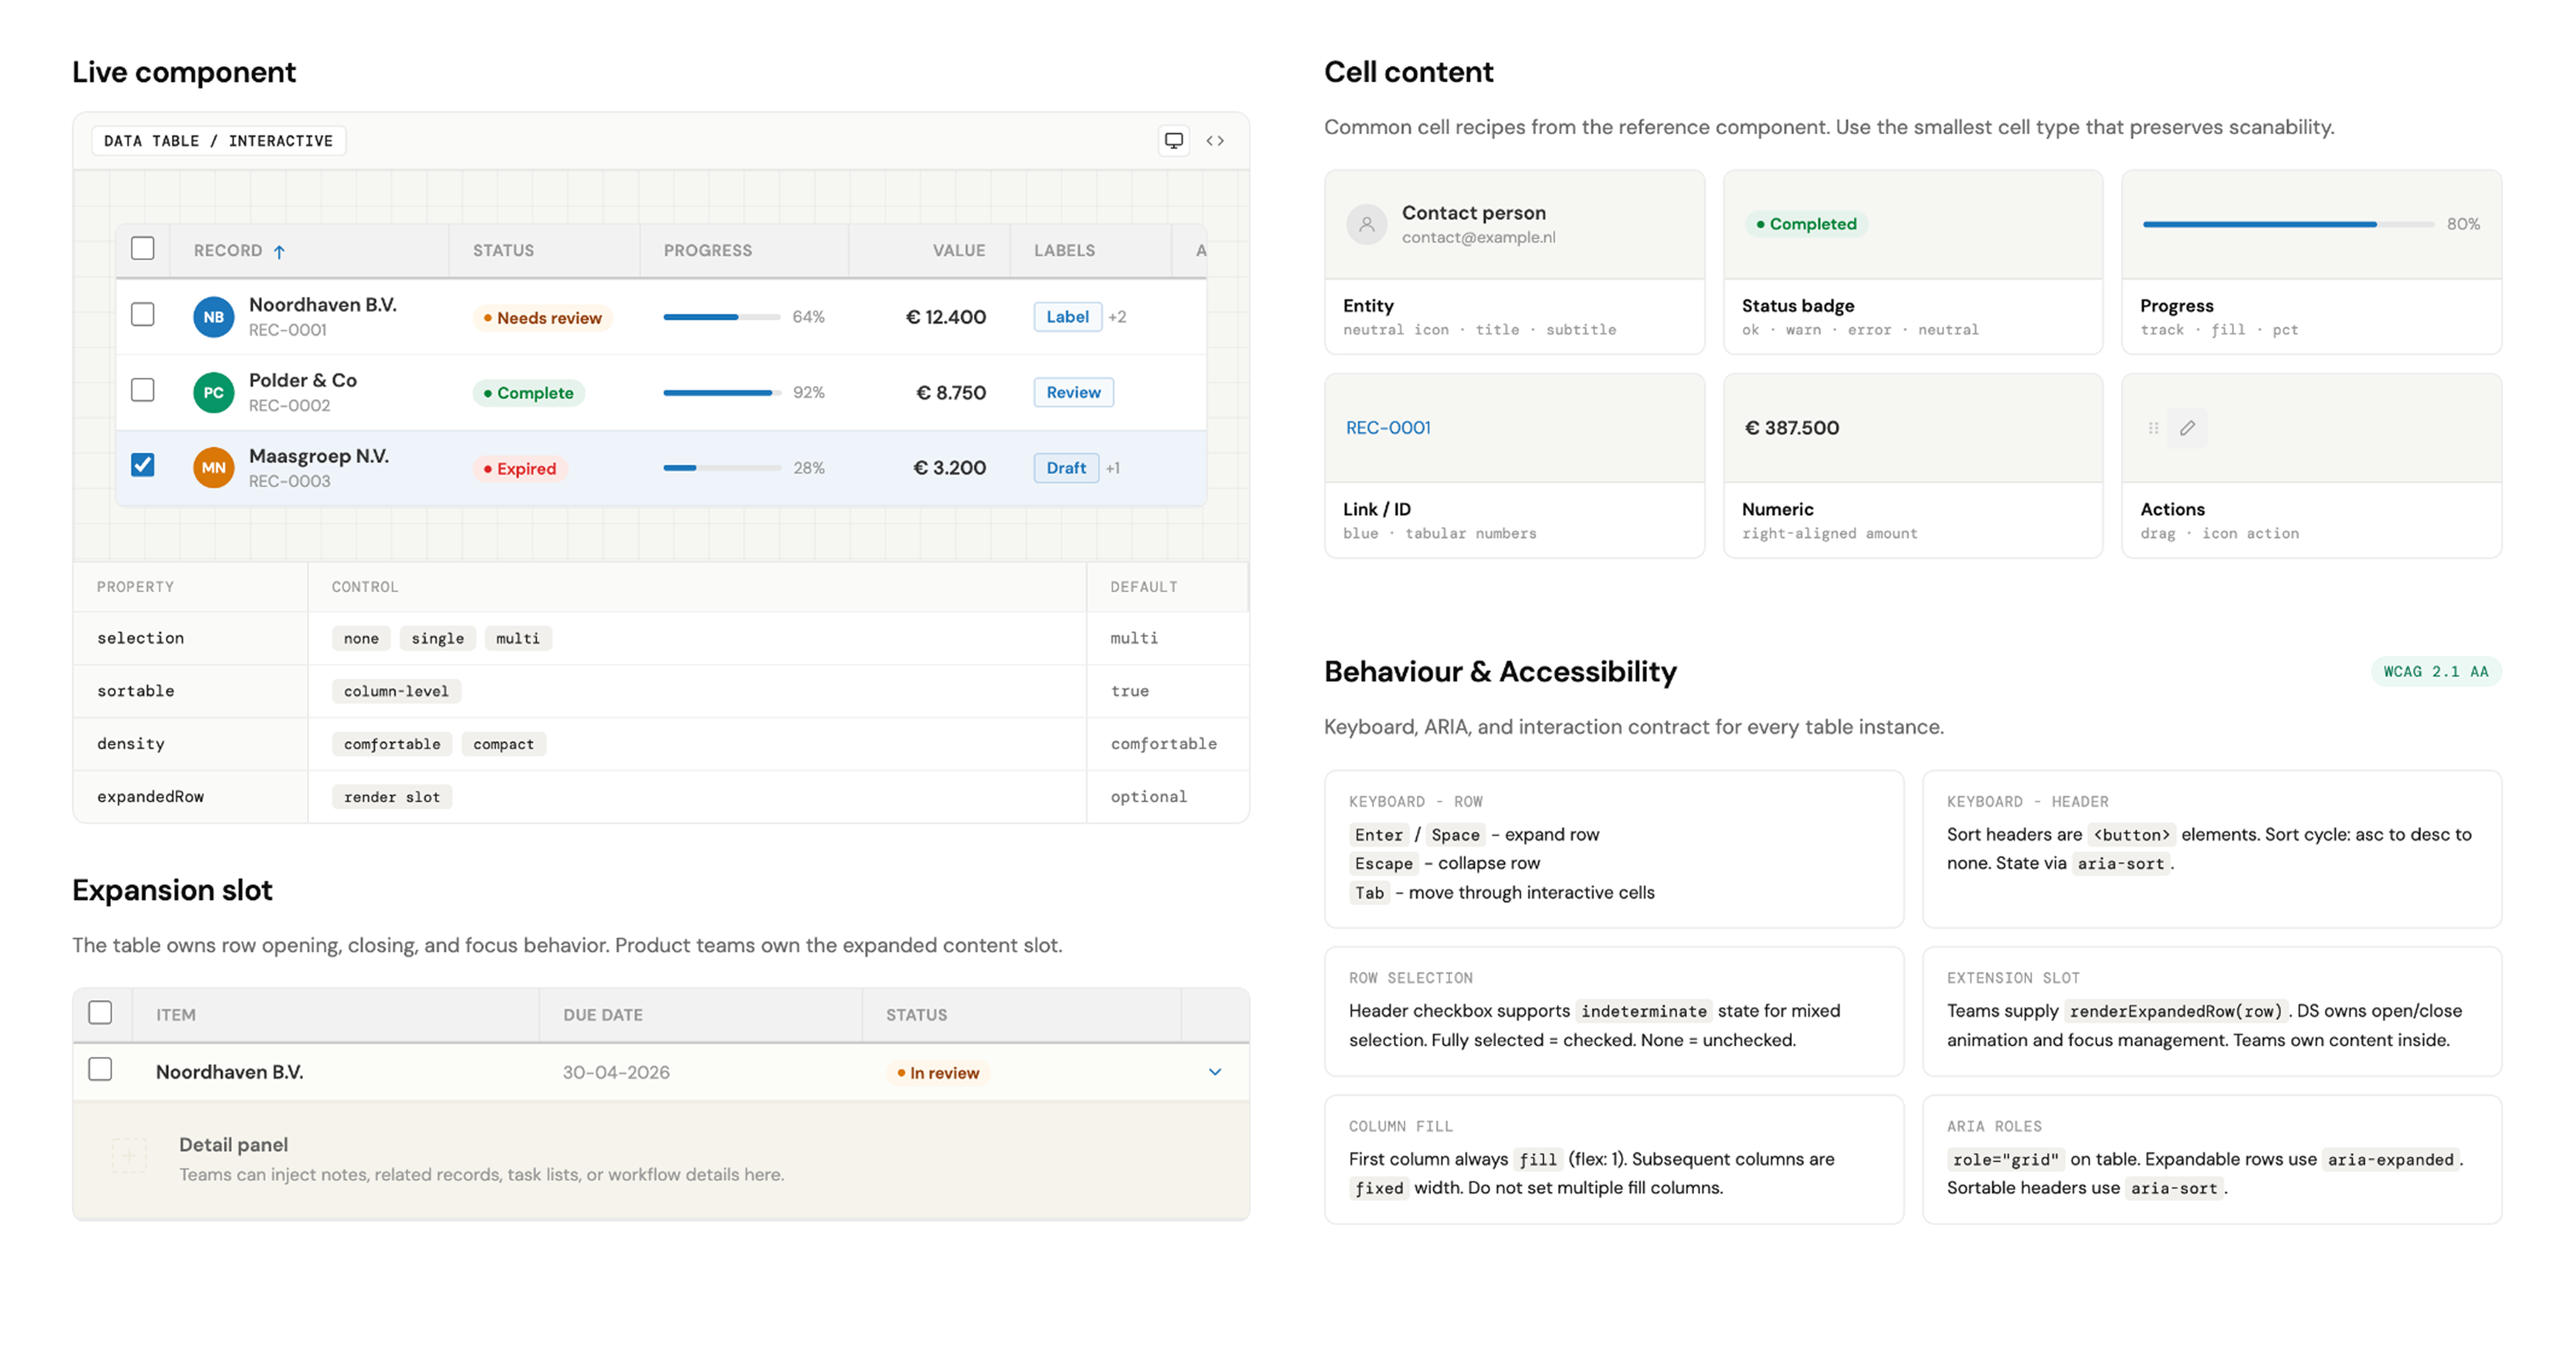
Task: Click the +2 labels overflow indicator
Action: tap(1117, 317)
